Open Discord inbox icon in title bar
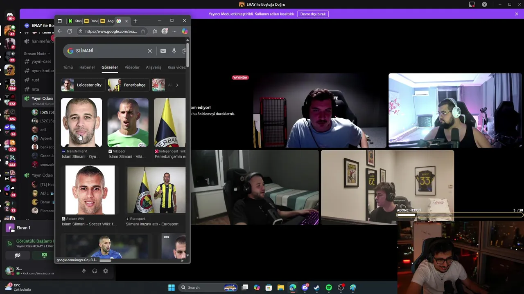The image size is (524, 294). point(472,4)
